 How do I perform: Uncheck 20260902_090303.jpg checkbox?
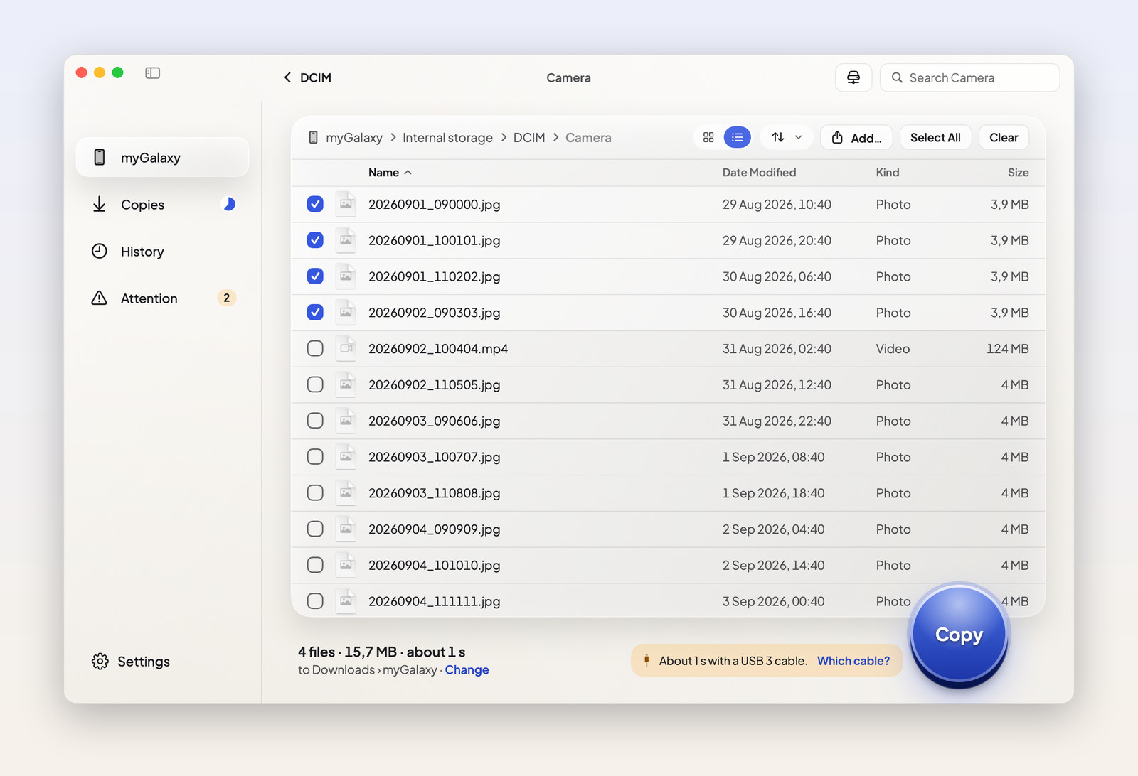tap(315, 312)
